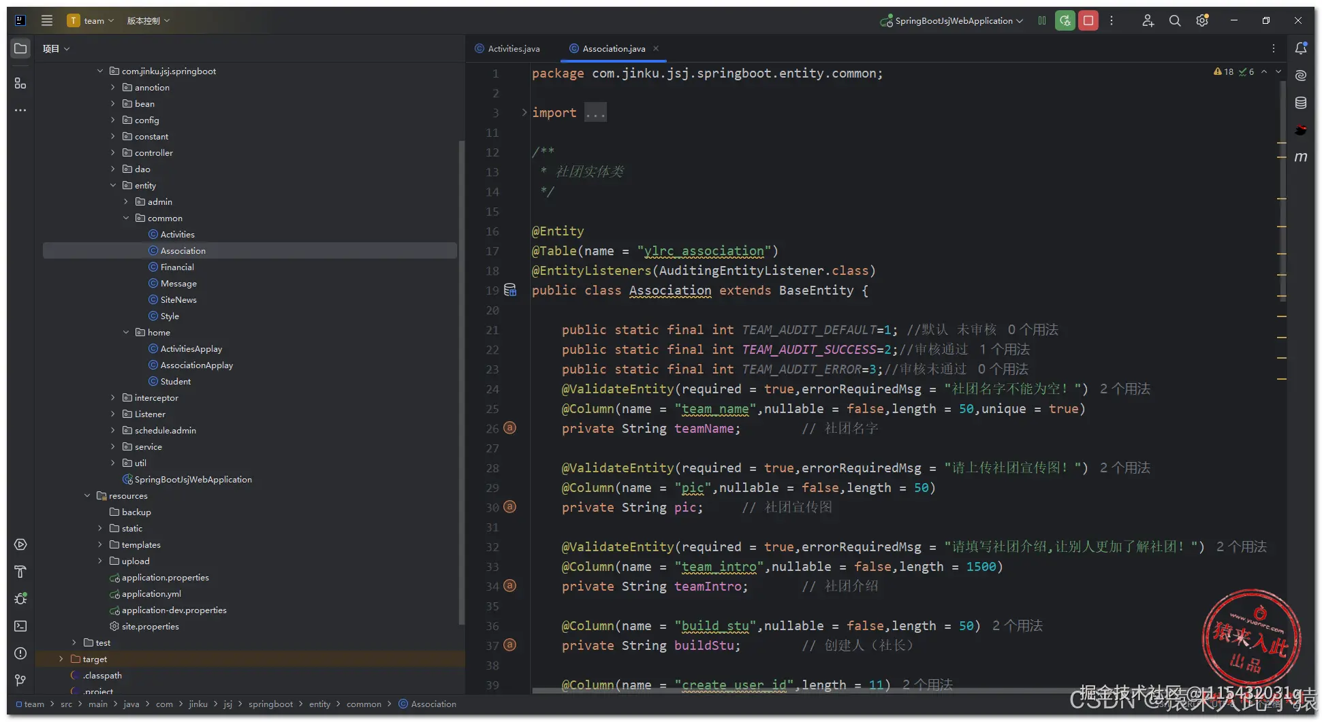Collapse the entity package
This screenshot has width=1322, height=722.
pyautogui.click(x=113, y=185)
